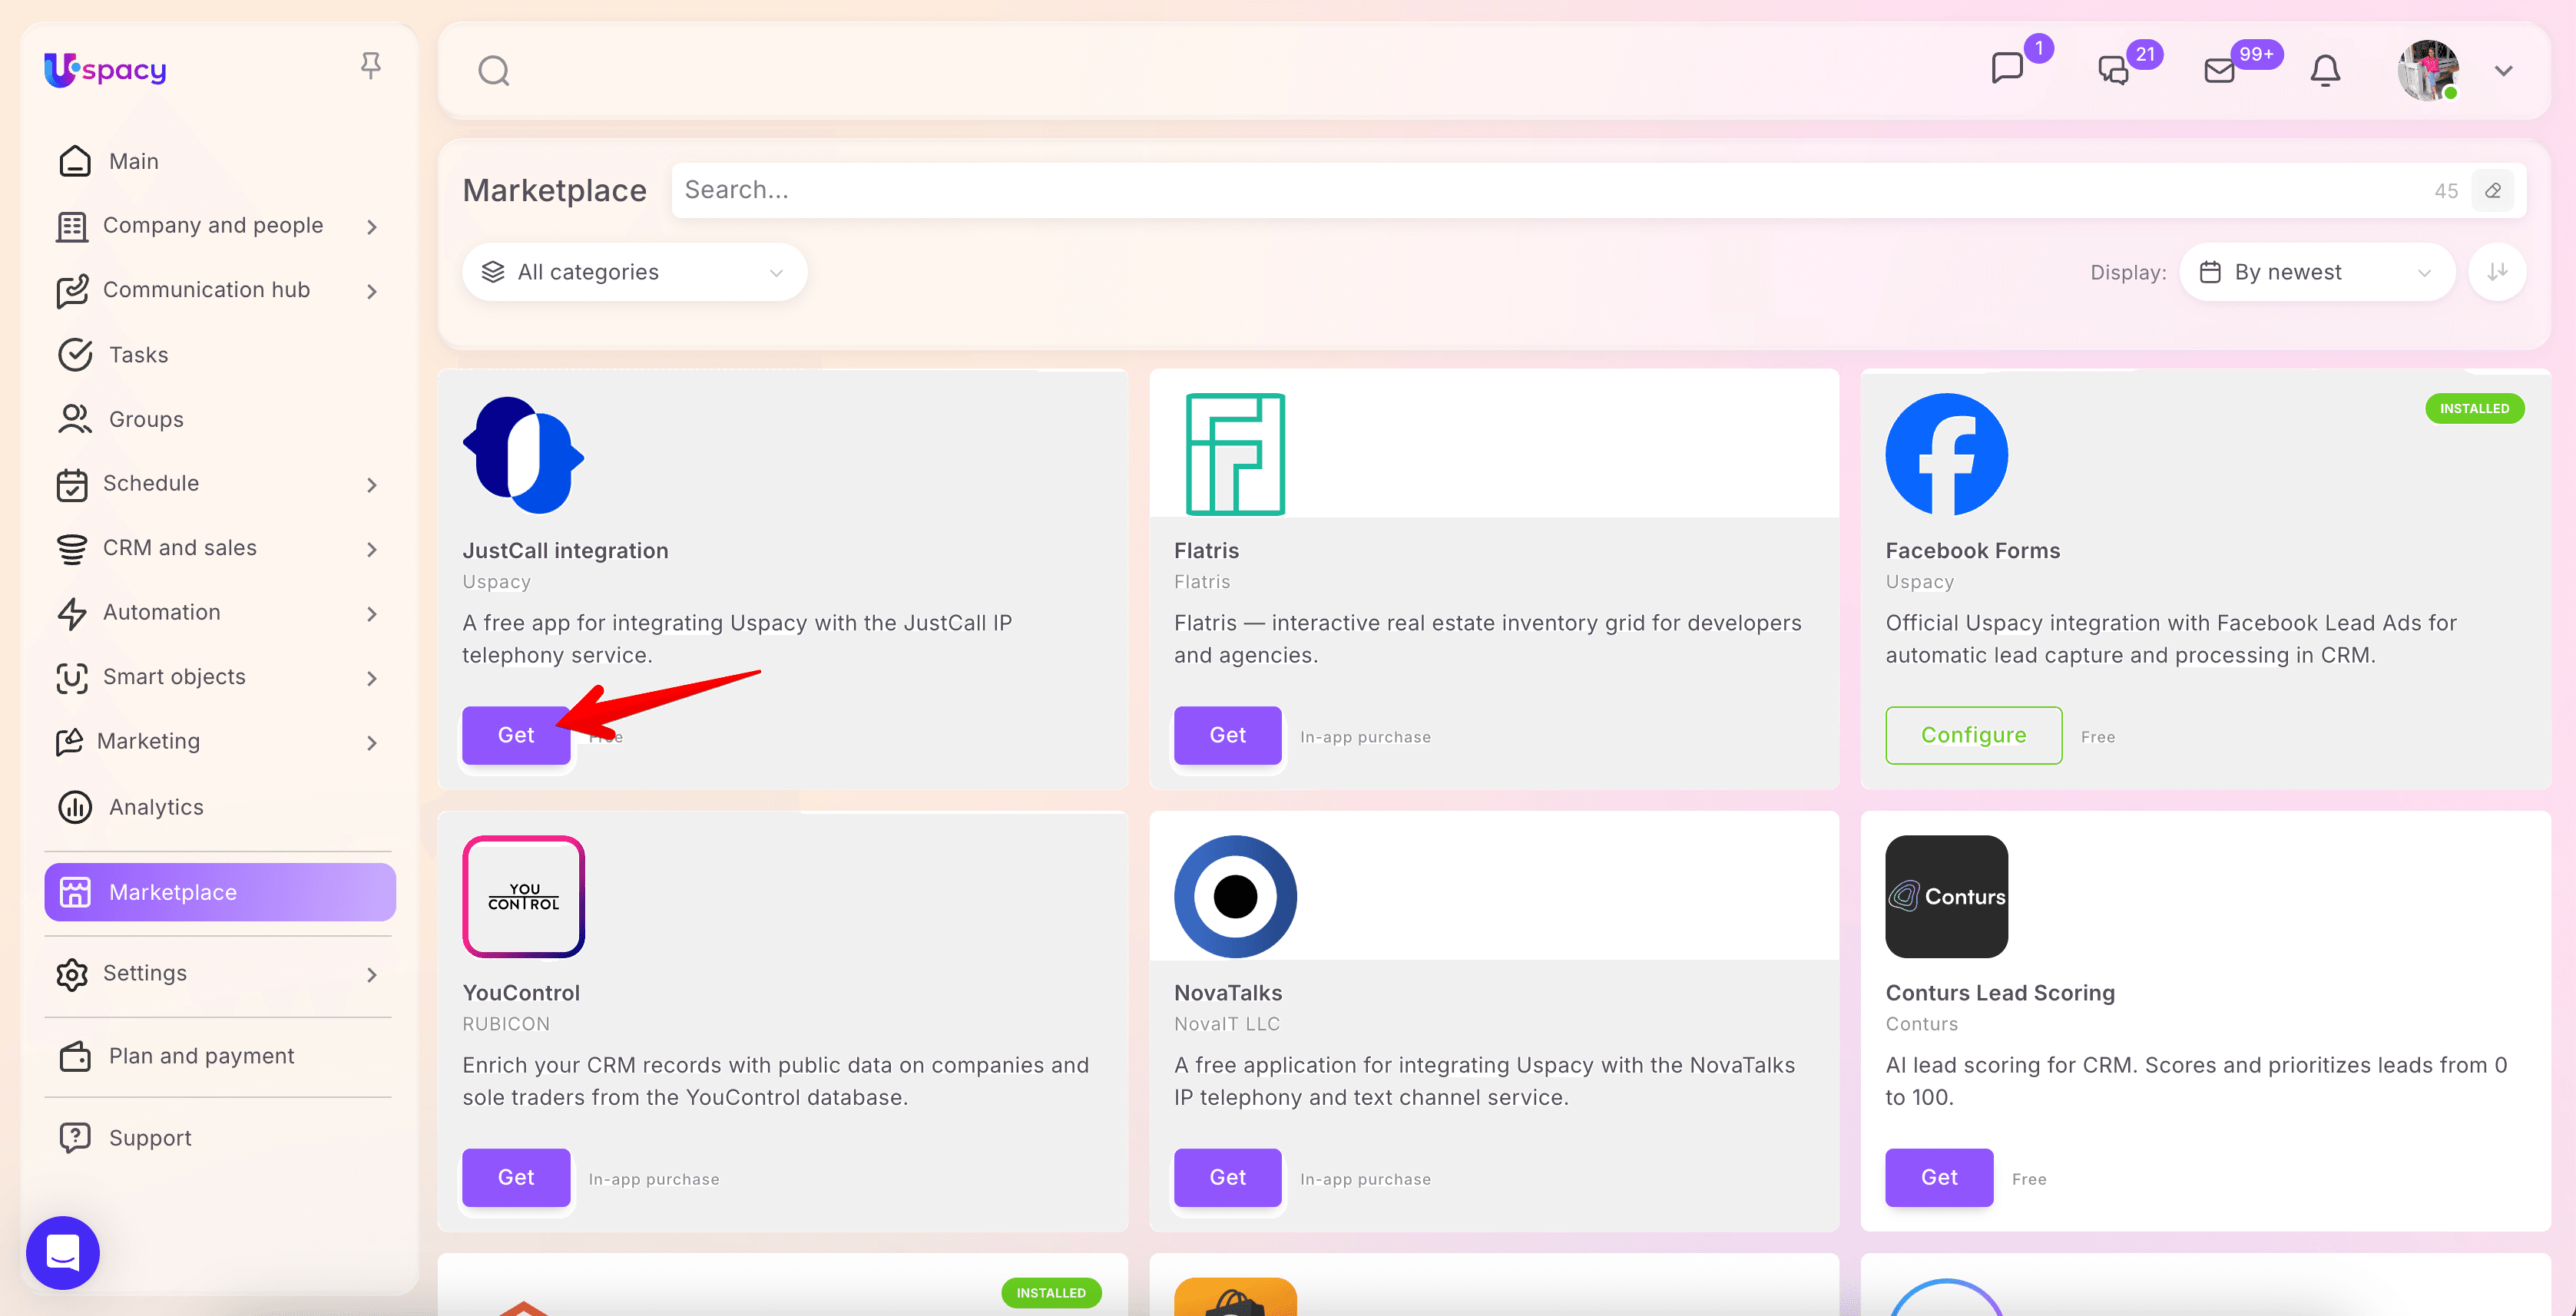Click the INSTALLED badge on Facebook Forms
The width and height of the screenshot is (2576, 1316).
pos(2474,408)
